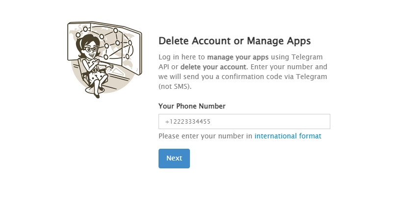The height and width of the screenshot is (215, 399).
Task: Click the Your Phone Number label
Action: pos(192,106)
